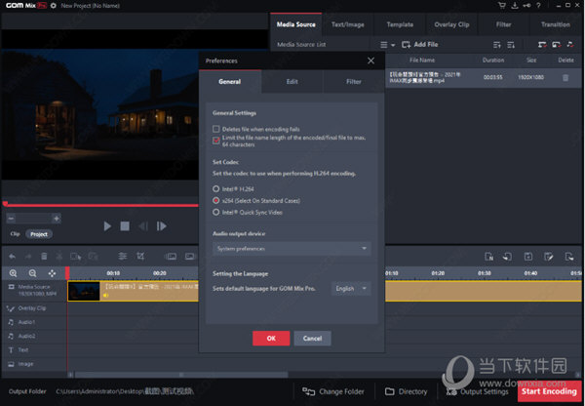
Task: Open the Audio output device dropdown
Action: (x=292, y=249)
